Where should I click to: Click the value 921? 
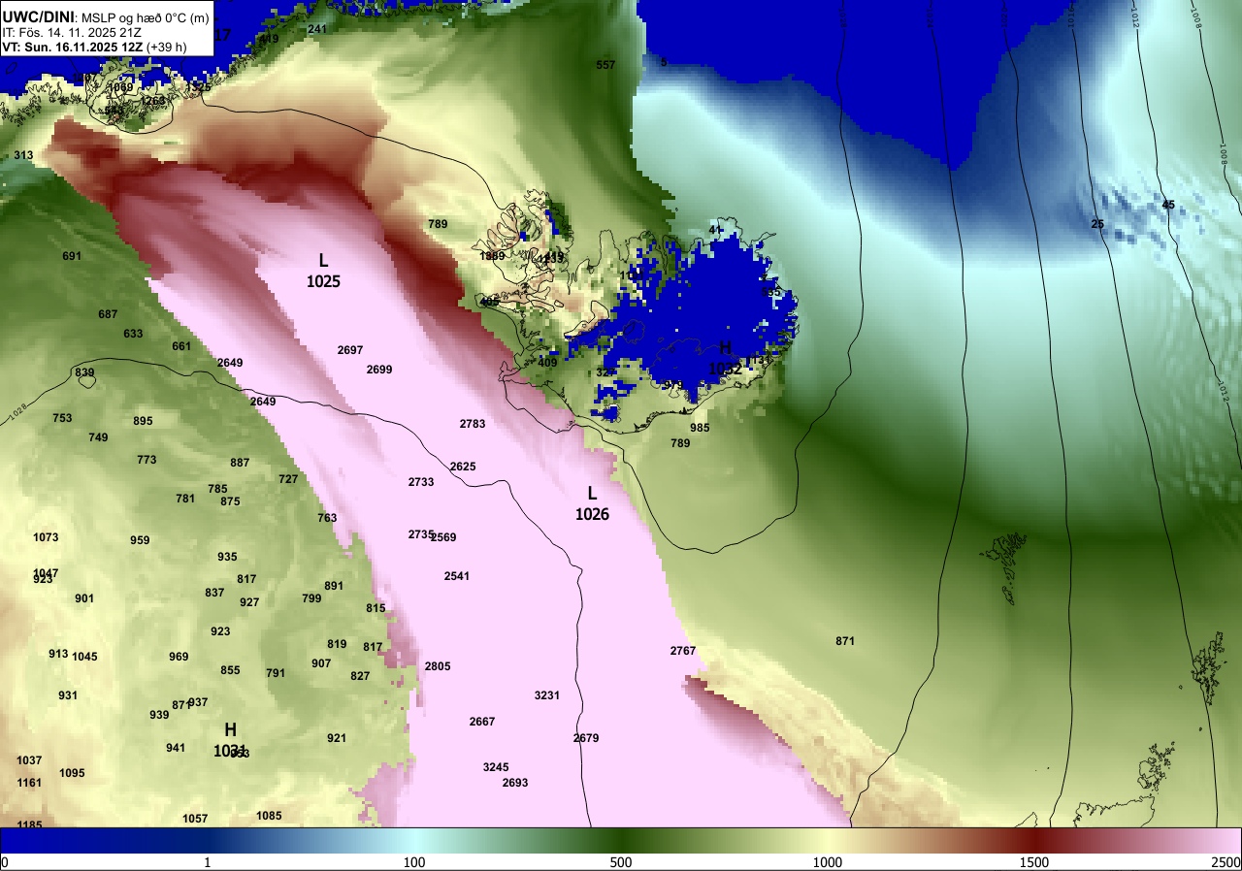pos(337,738)
